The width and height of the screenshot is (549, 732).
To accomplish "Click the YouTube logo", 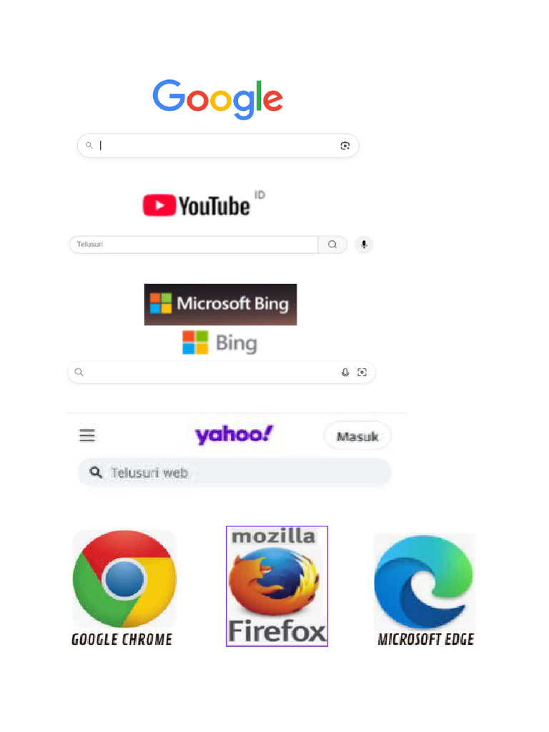I will click(x=204, y=204).
